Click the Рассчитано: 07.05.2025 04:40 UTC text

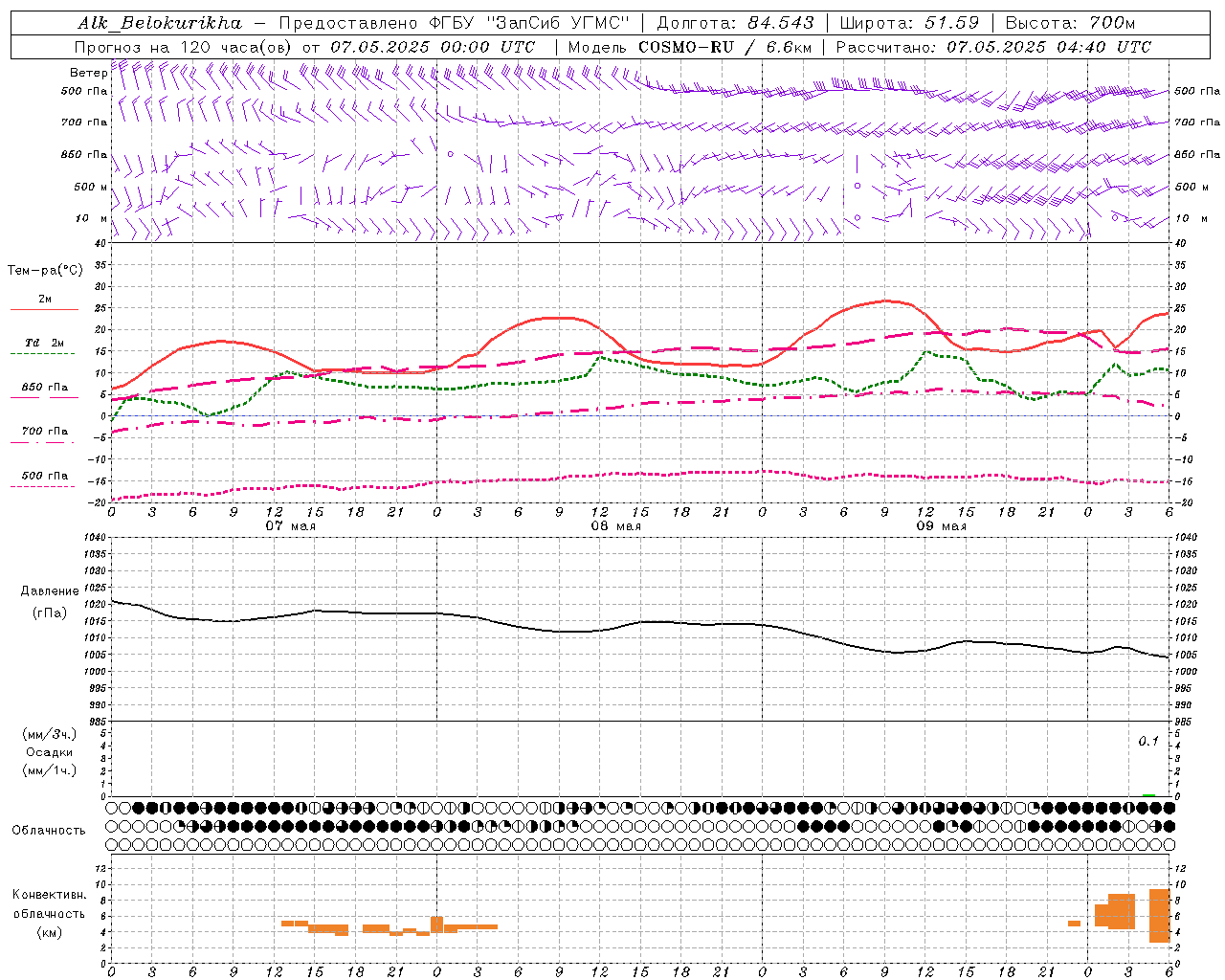(993, 47)
